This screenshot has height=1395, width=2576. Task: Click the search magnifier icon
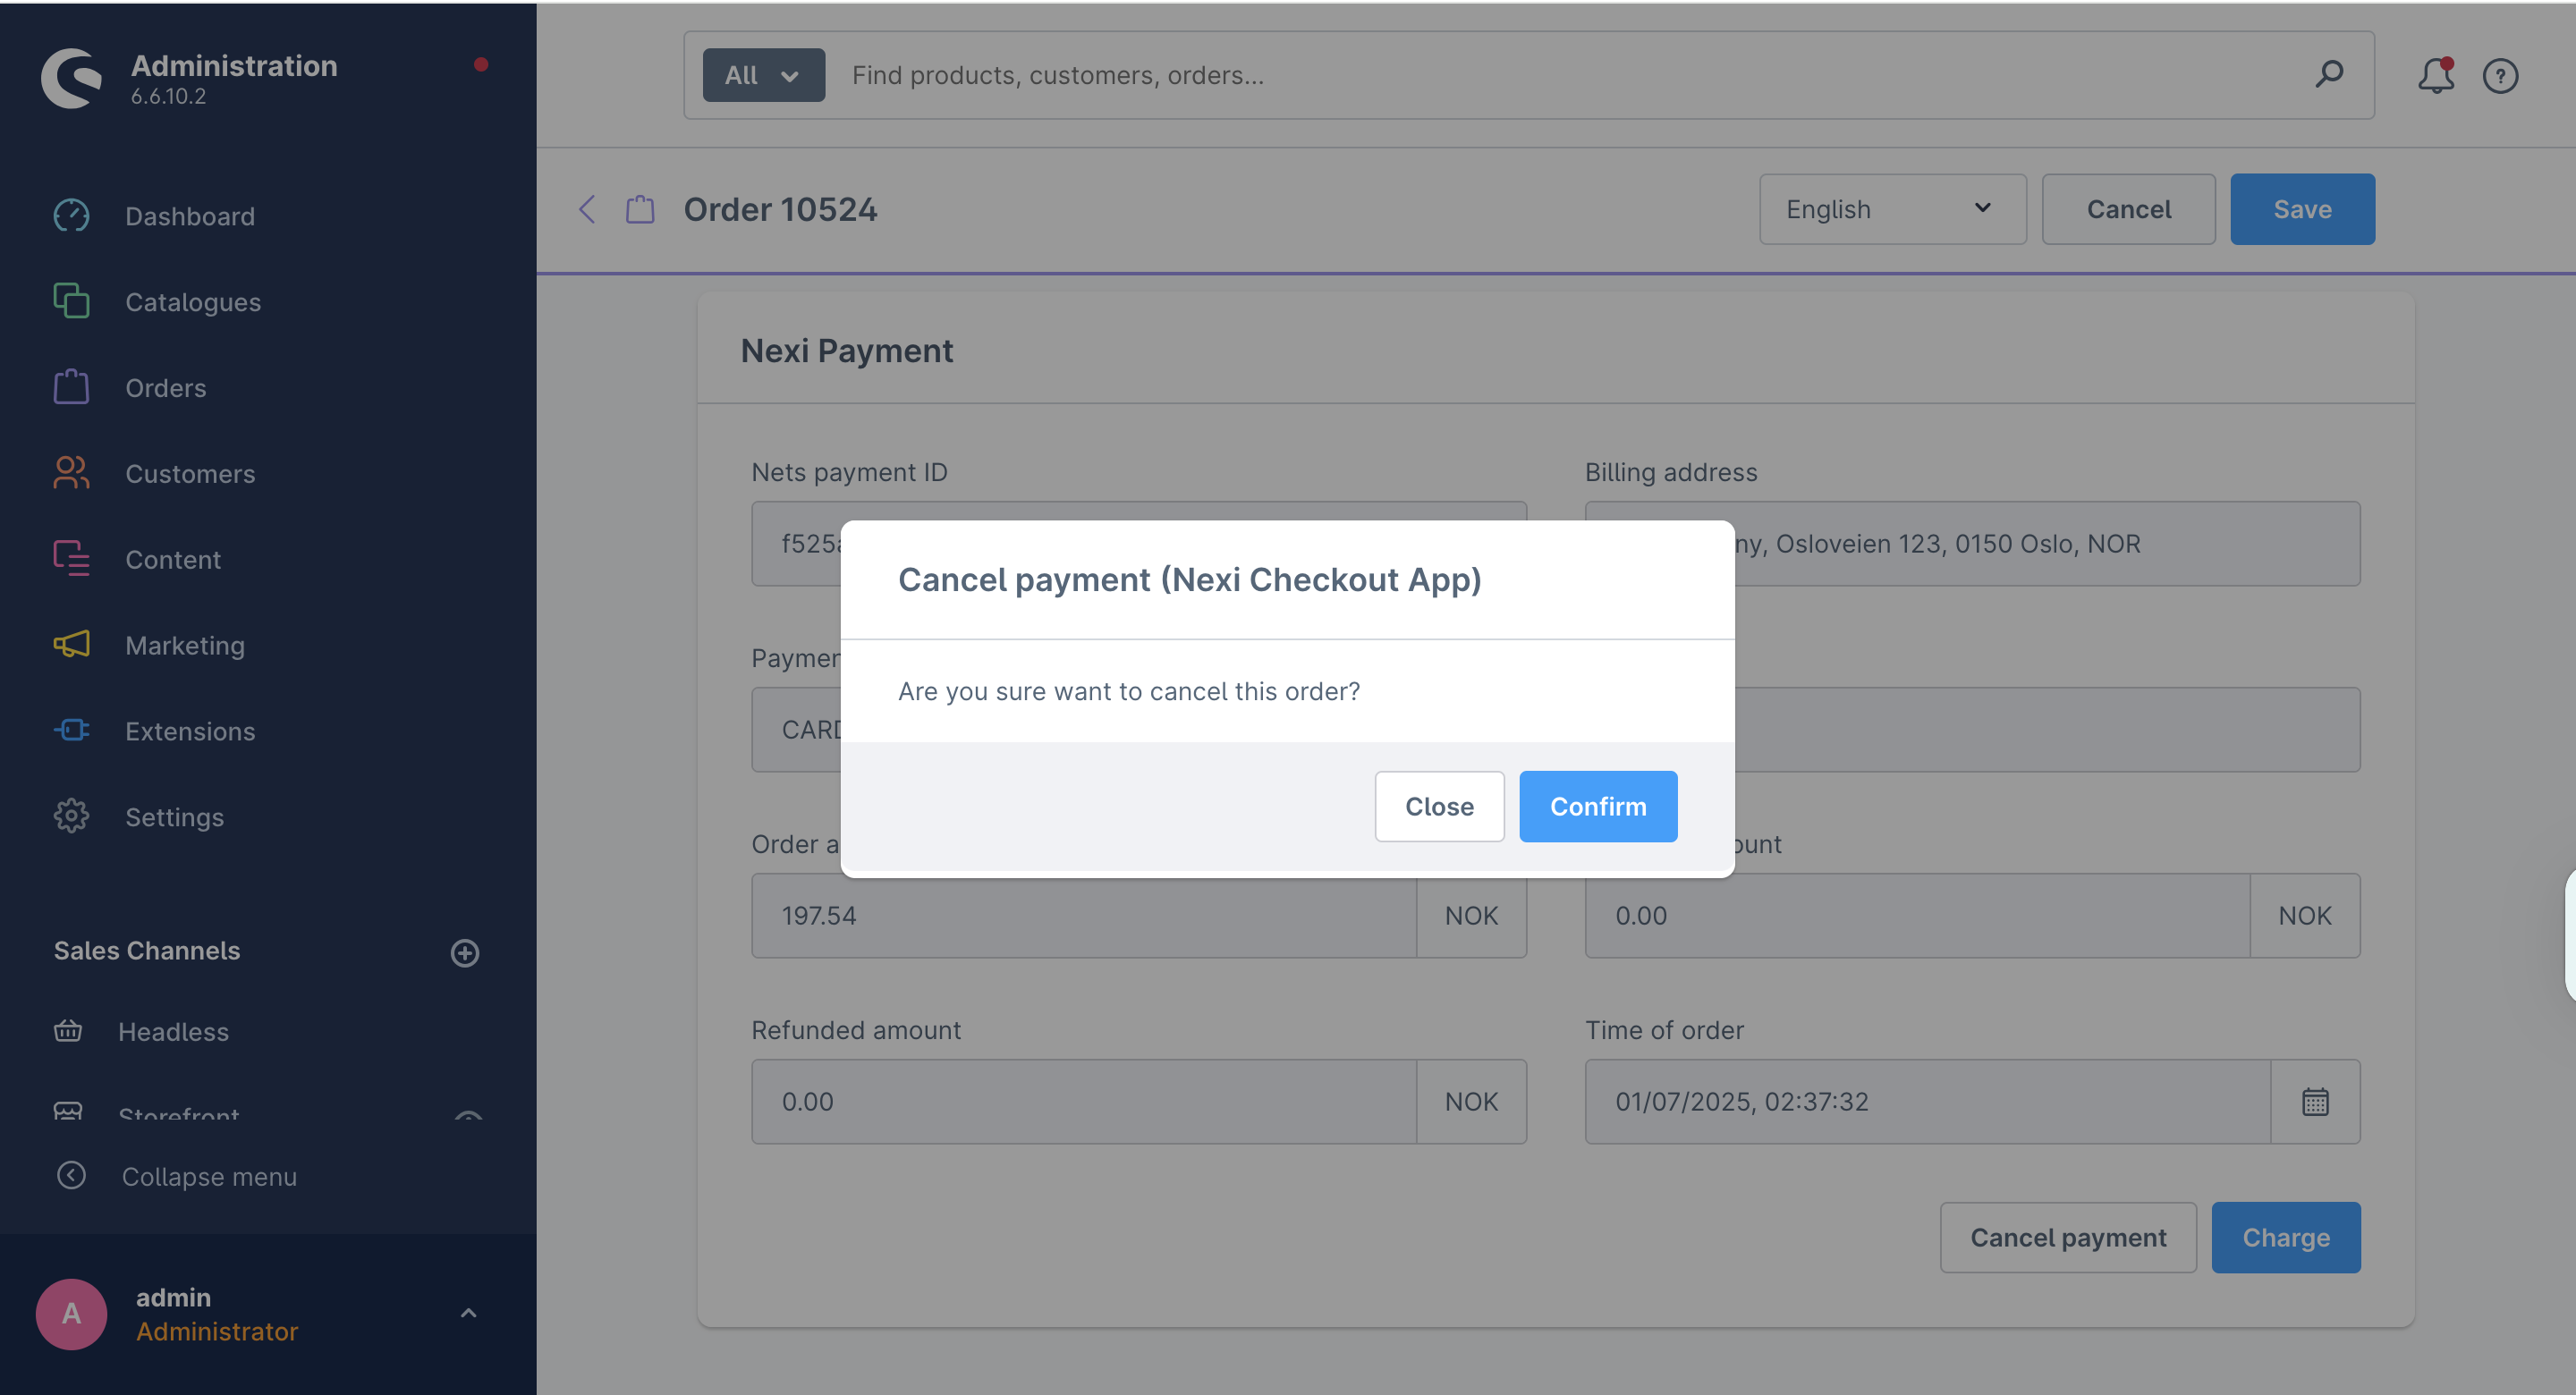[2330, 75]
